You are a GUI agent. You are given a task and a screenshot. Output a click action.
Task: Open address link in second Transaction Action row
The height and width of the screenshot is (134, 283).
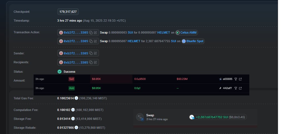tap(76, 41)
